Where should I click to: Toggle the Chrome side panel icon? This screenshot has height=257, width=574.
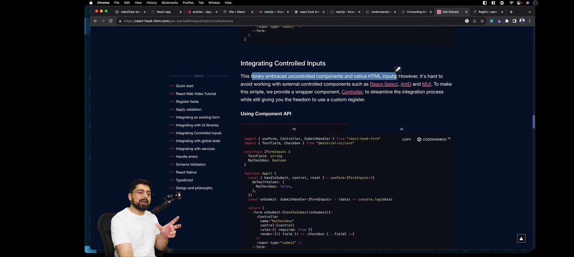(514, 21)
